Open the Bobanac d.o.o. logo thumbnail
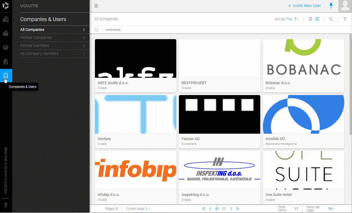This screenshot has height=213, width=352. tap(303, 59)
